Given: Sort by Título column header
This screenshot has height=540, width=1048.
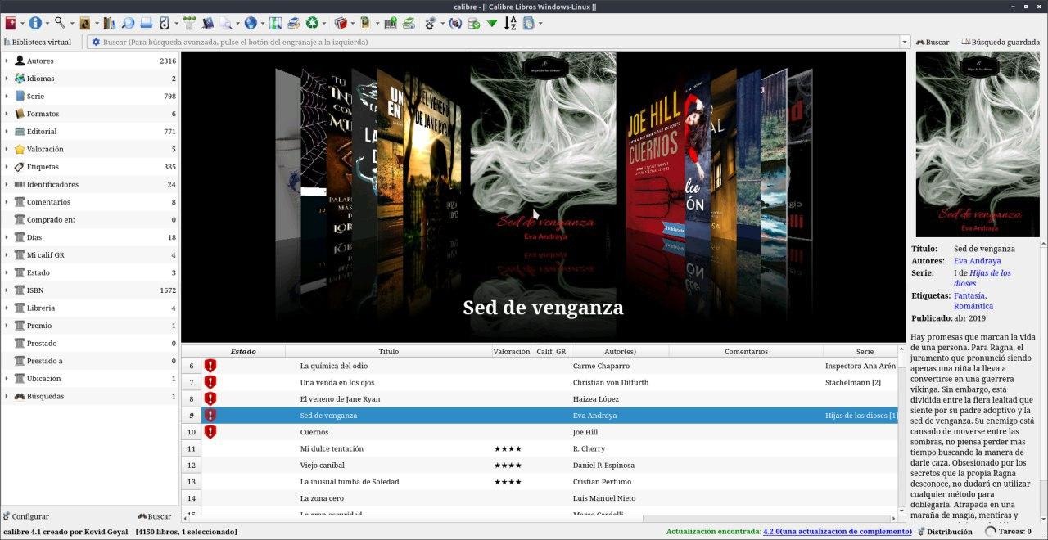Looking at the screenshot, I should click(388, 352).
